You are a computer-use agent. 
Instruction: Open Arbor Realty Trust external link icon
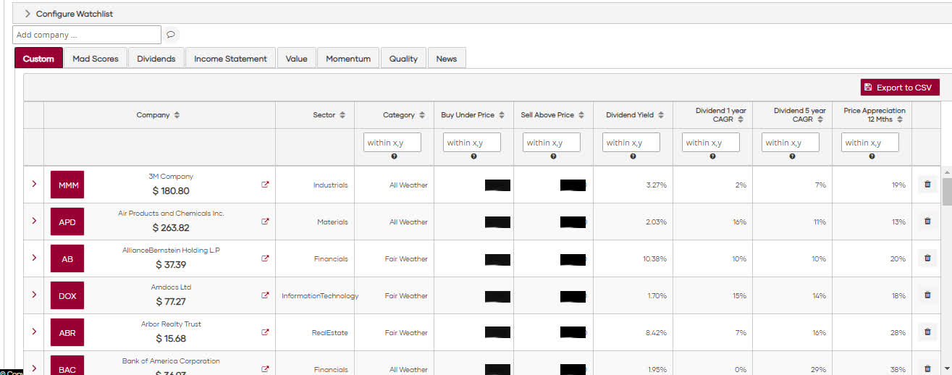point(265,332)
